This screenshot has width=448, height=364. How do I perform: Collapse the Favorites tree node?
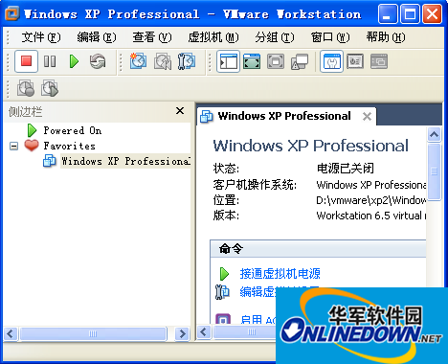(13, 147)
